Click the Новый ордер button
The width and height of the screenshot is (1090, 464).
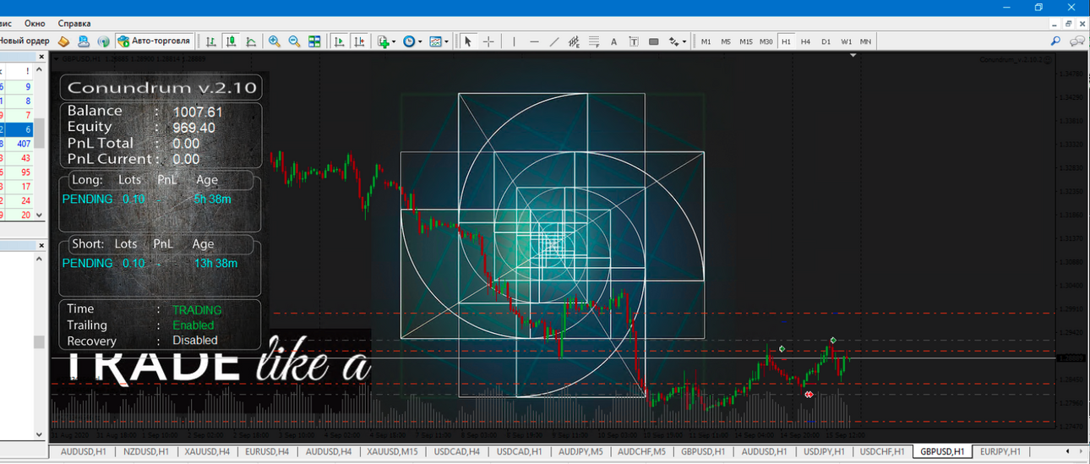click(25, 41)
